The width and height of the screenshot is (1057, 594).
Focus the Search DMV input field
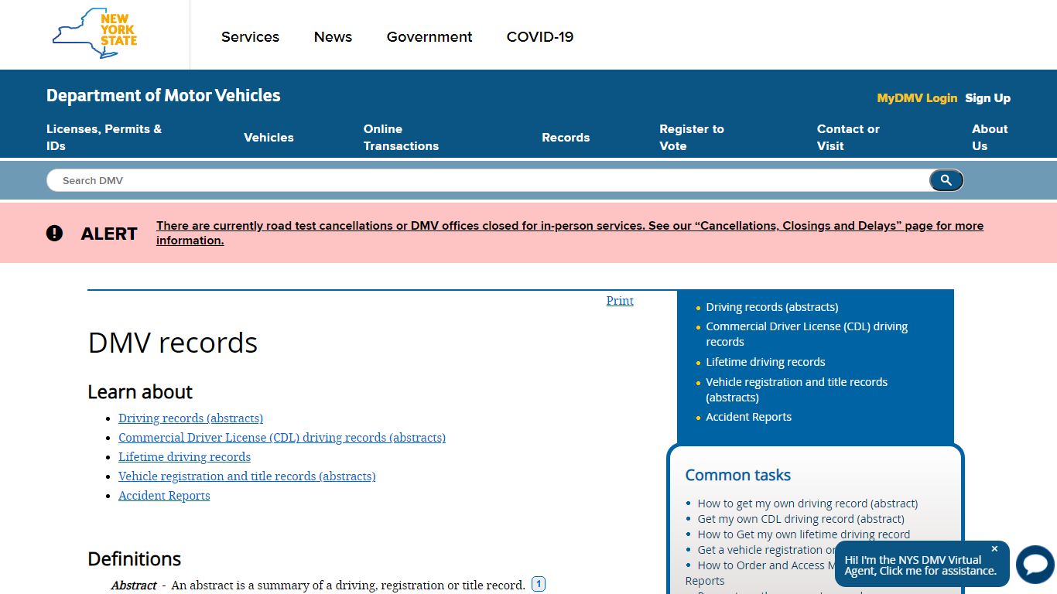487,180
